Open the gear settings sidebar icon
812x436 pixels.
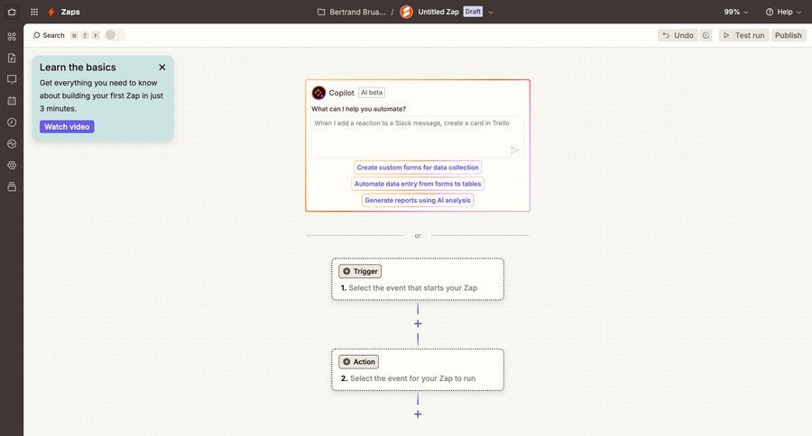pos(12,165)
